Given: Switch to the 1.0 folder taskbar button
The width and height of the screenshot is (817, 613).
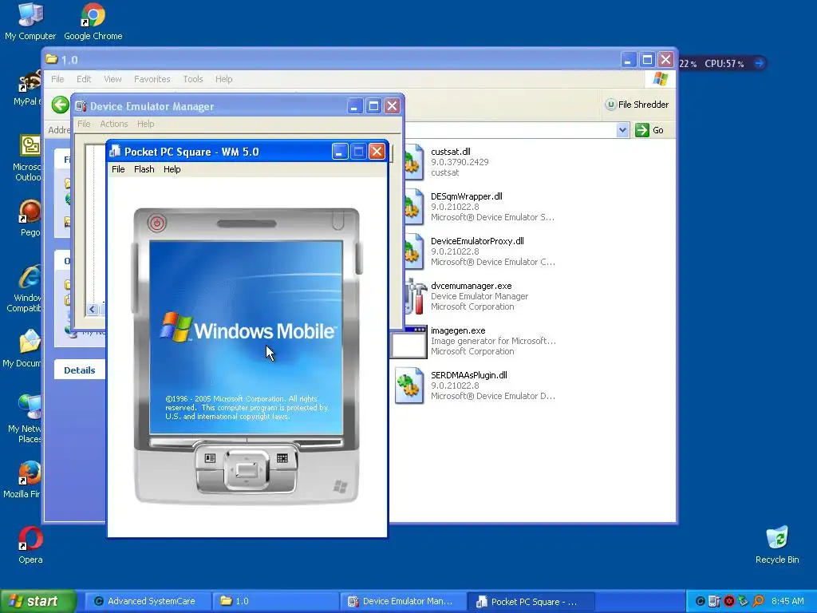Looking at the screenshot, I should [x=274, y=602].
